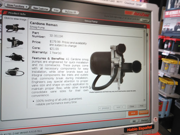Click the Click to view image label
Image resolution: width=180 pixels, height=135 pixels.
click(x=15, y=19)
